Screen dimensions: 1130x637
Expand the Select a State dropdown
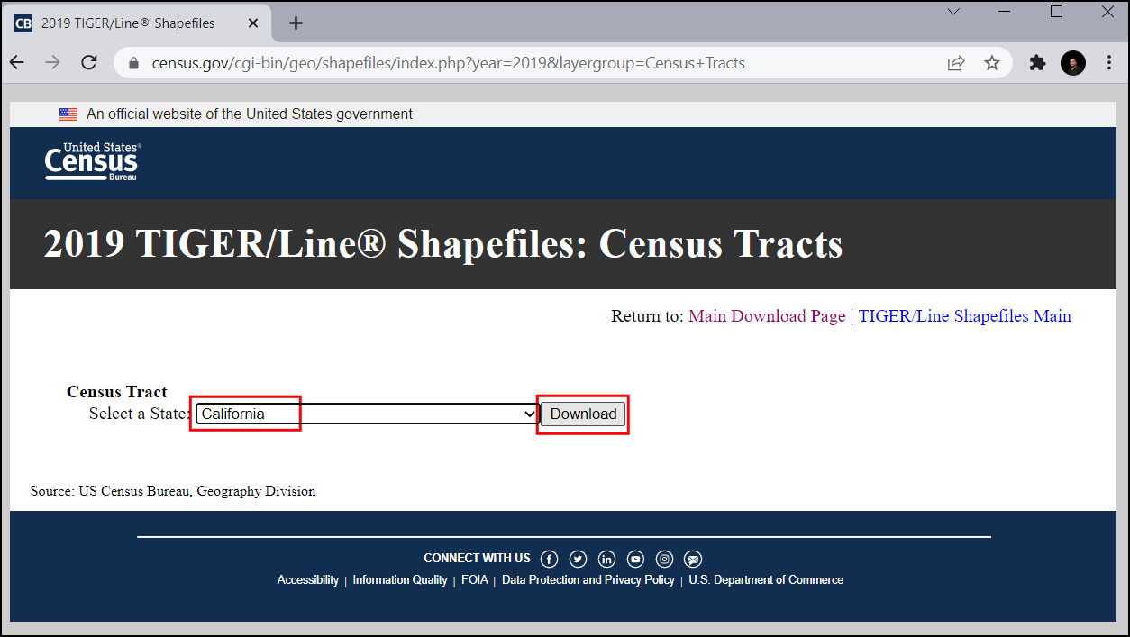pos(366,414)
